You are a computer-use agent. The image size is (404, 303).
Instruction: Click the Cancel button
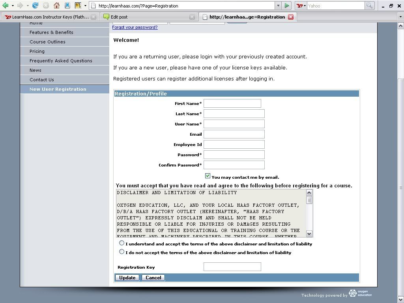(x=153, y=277)
